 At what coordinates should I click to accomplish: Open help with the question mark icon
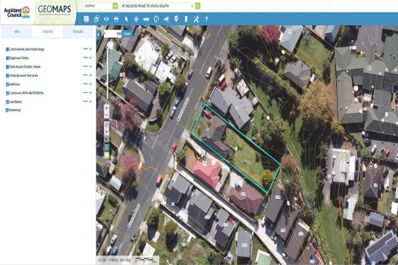coord(206,19)
